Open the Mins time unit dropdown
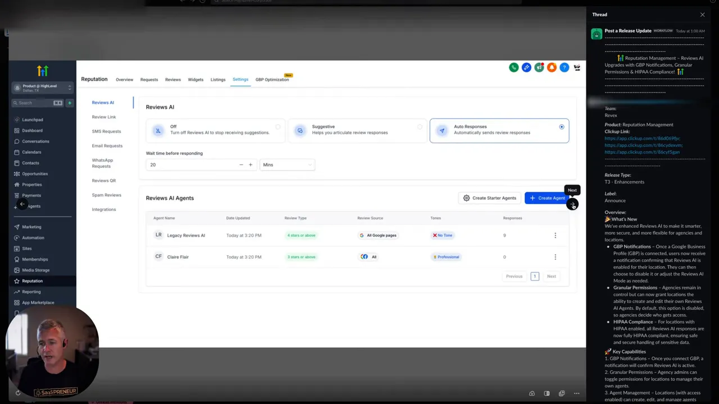 (287, 164)
